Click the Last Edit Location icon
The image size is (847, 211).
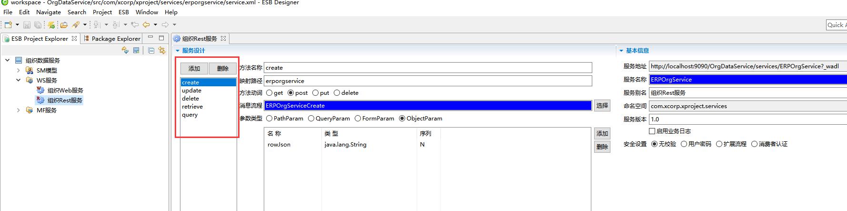click(x=135, y=25)
